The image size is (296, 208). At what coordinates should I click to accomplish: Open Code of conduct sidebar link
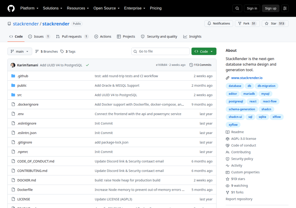pos(241,145)
